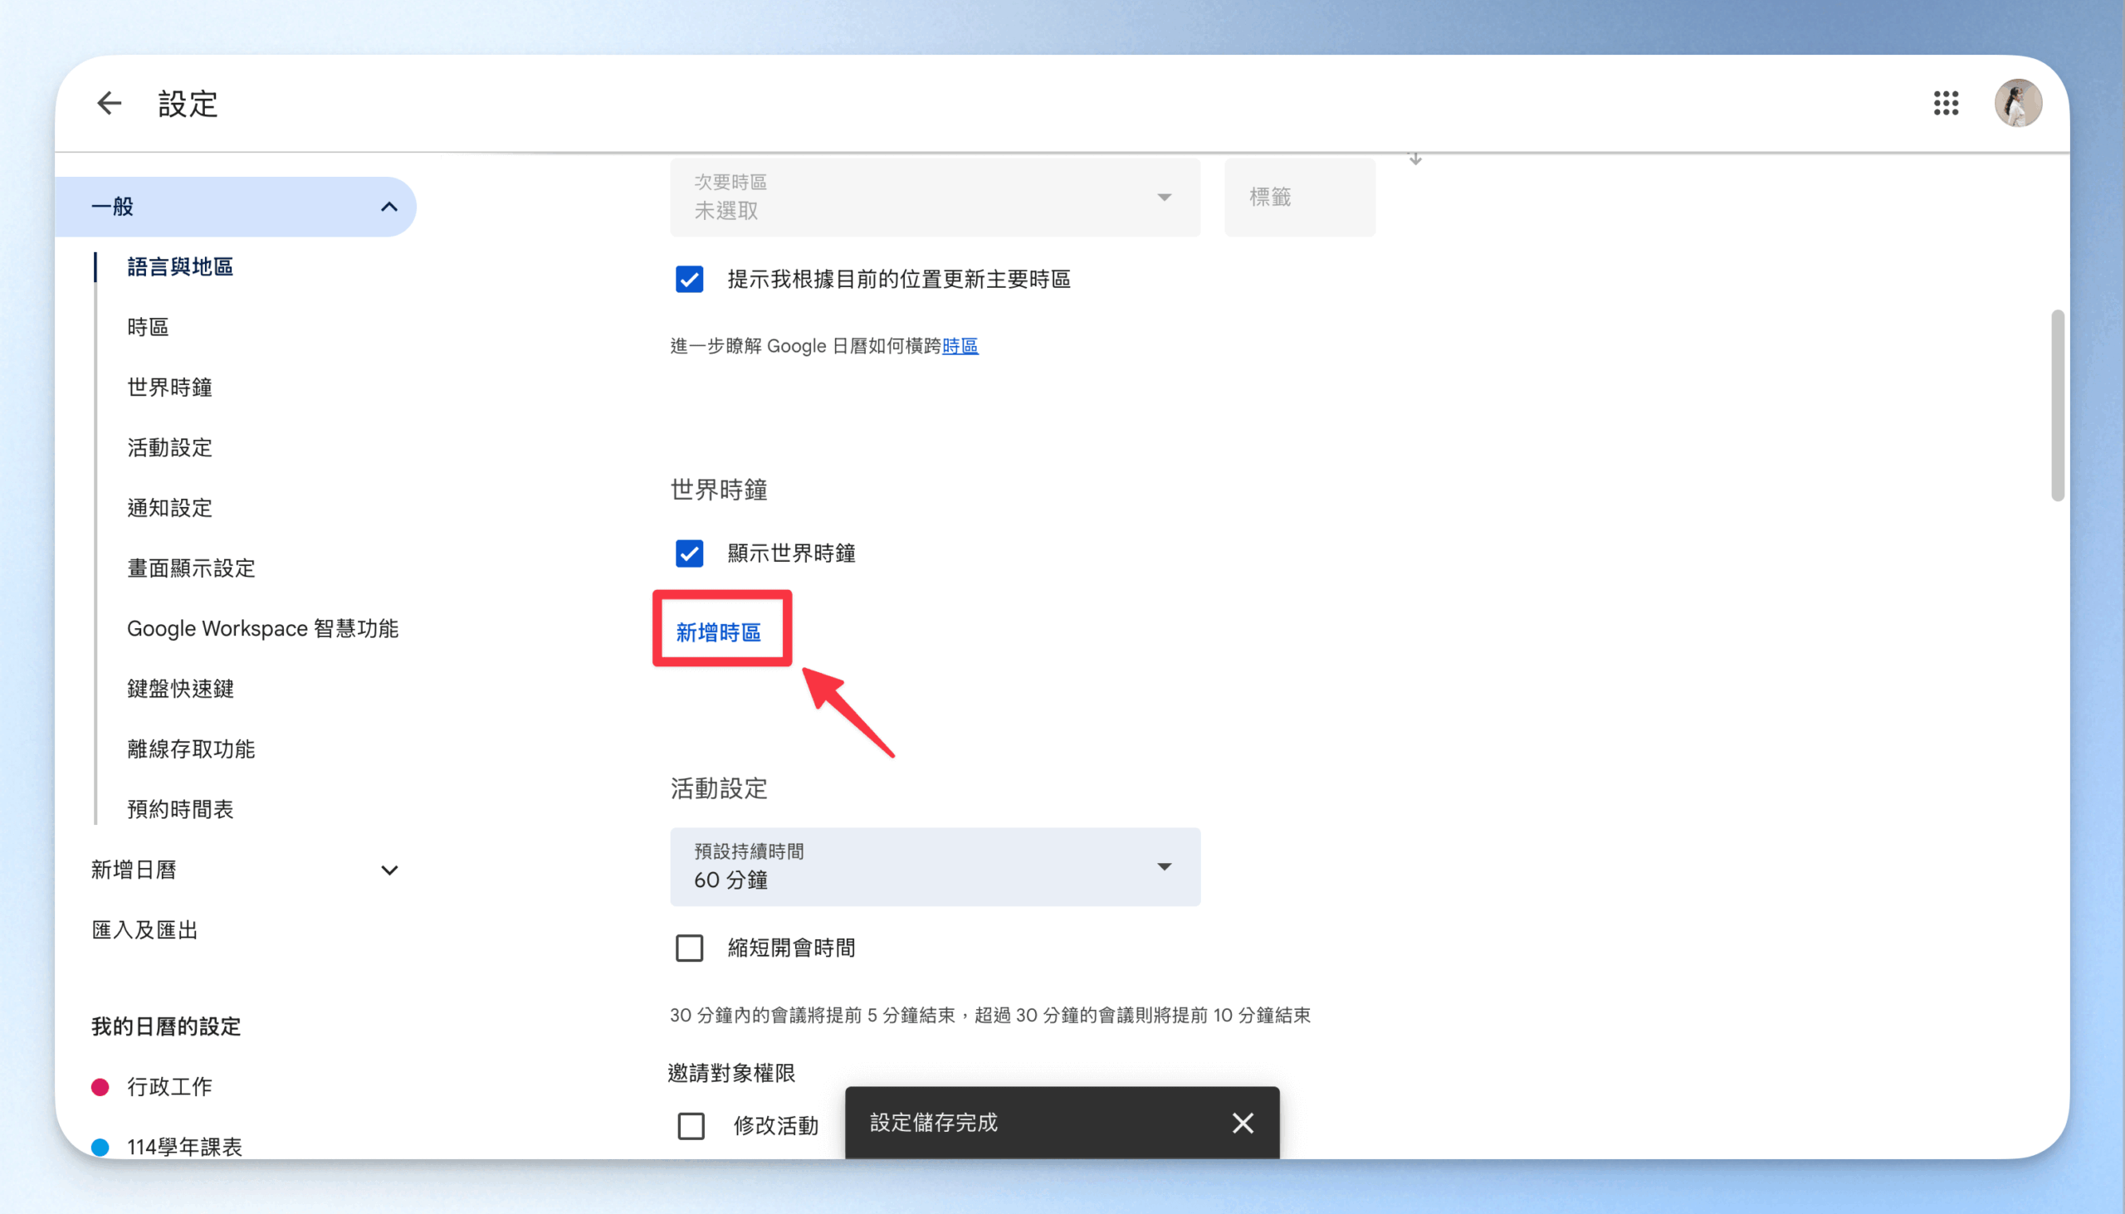
Task: Uncheck the 顯示世界時鐘 checkbox
Action: click(x=689, y=553)
